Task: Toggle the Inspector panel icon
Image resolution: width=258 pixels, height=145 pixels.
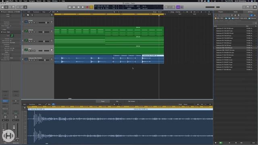Action: pyautogui.click(x=6, y=7)
